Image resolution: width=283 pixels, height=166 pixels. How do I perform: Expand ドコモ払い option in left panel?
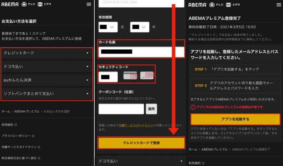pos(47,66)
